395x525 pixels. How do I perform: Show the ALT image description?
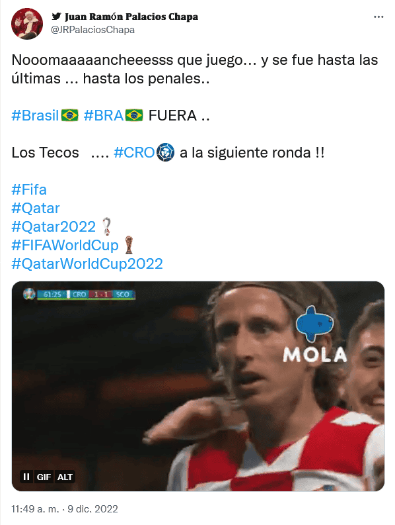[65, 477]
